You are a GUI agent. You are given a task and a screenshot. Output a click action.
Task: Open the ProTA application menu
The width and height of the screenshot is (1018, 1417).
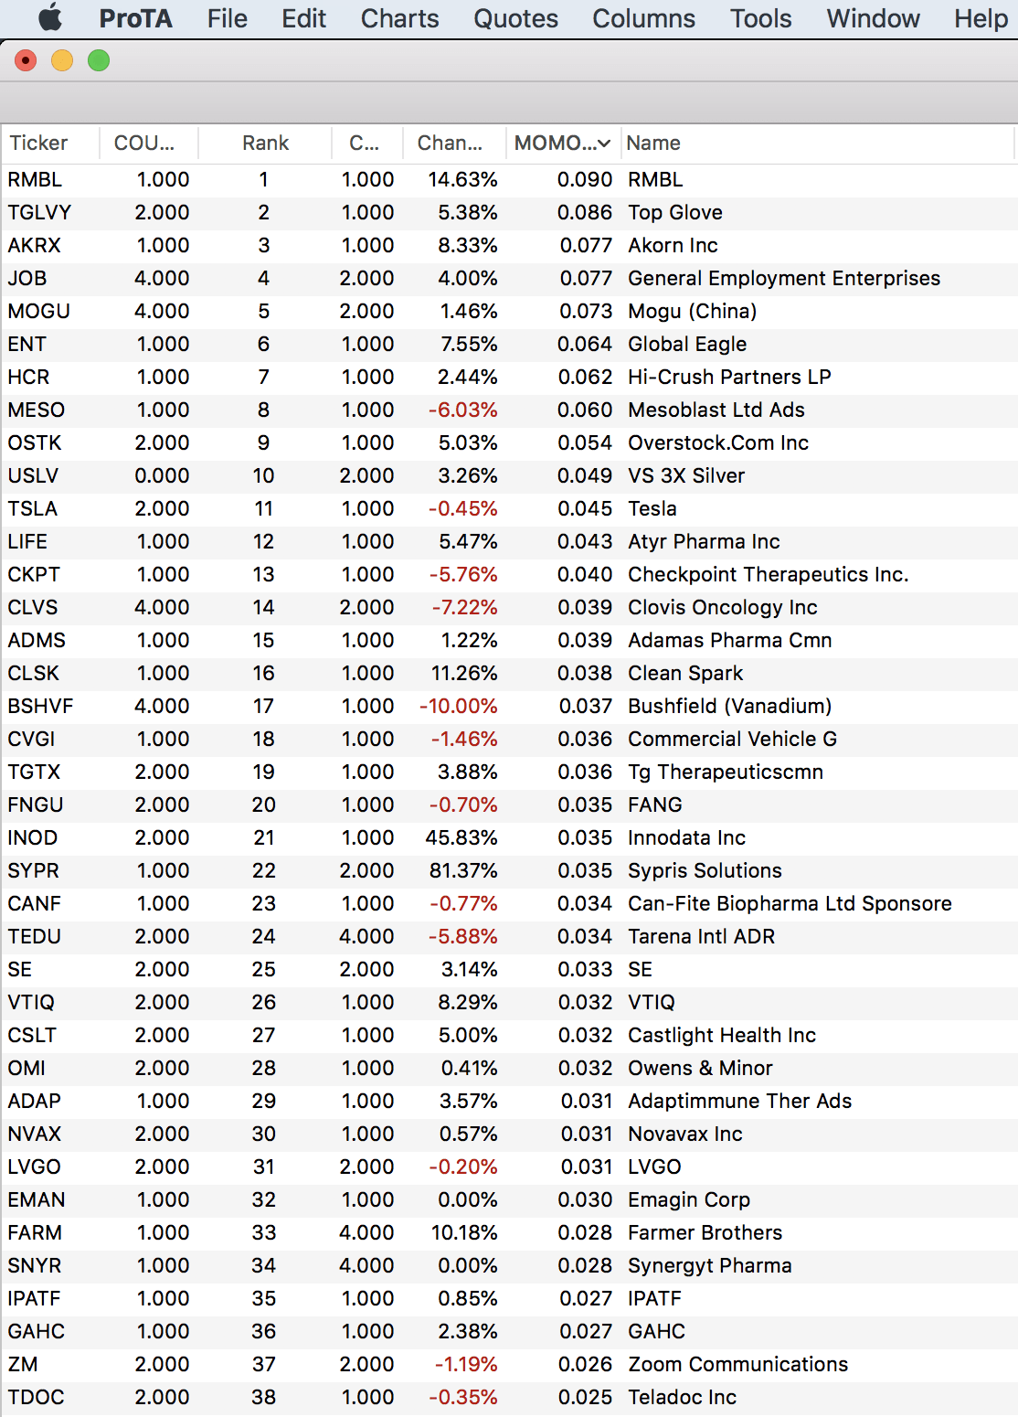pos(135,18)
